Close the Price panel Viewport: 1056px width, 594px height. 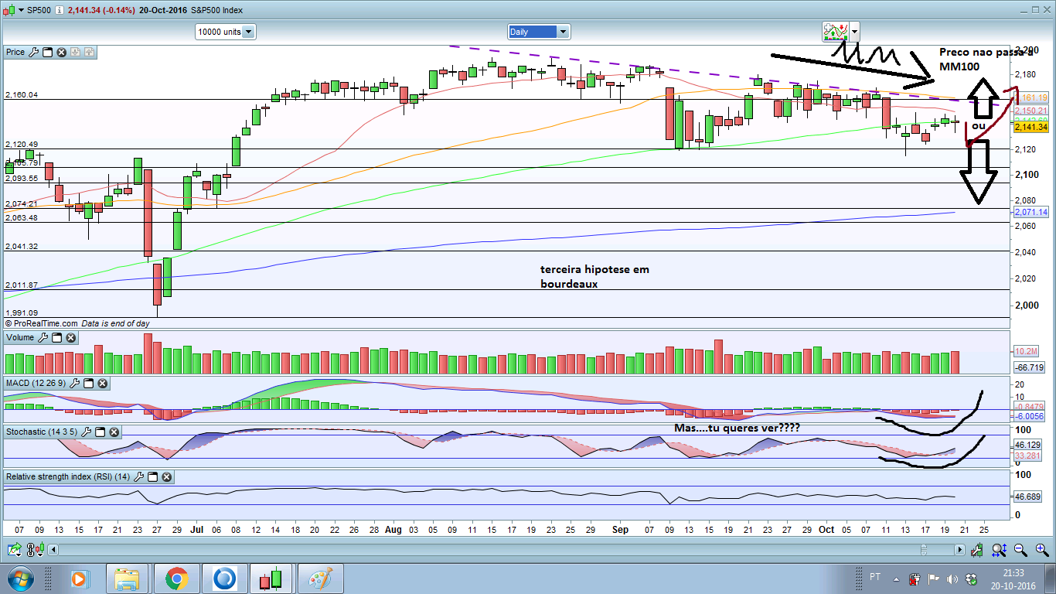coord(61,53)
